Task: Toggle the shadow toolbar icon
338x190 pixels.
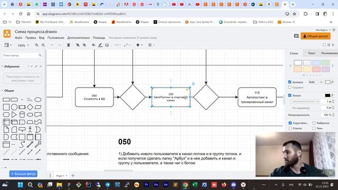Action: (107, 45)
